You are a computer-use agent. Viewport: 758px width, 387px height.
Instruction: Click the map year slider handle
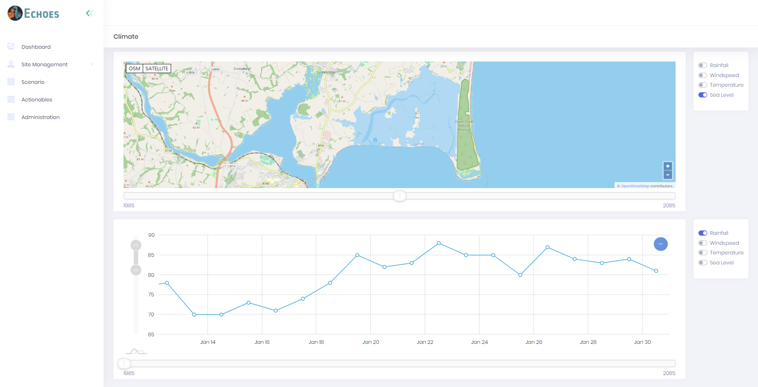pyautogui.click(x=399, y=196)
